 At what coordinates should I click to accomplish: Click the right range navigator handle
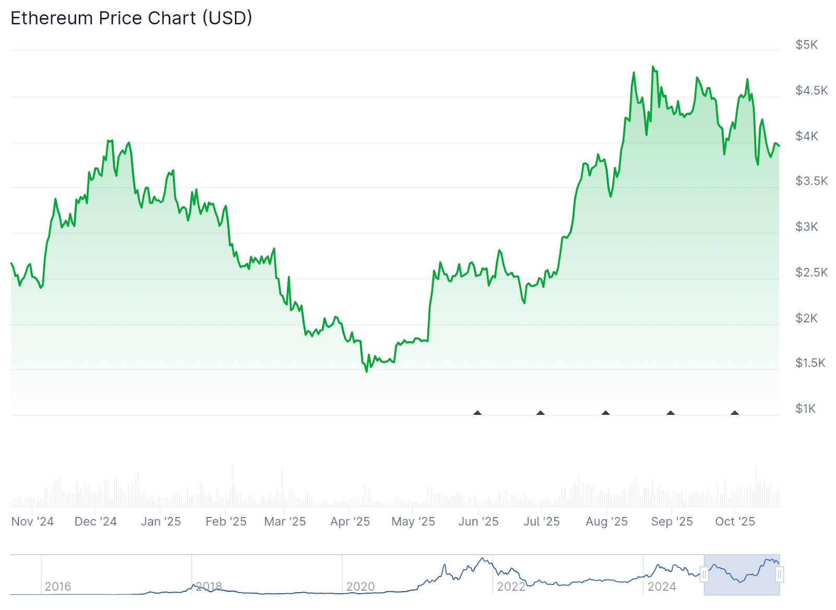[x=780, y=575]
